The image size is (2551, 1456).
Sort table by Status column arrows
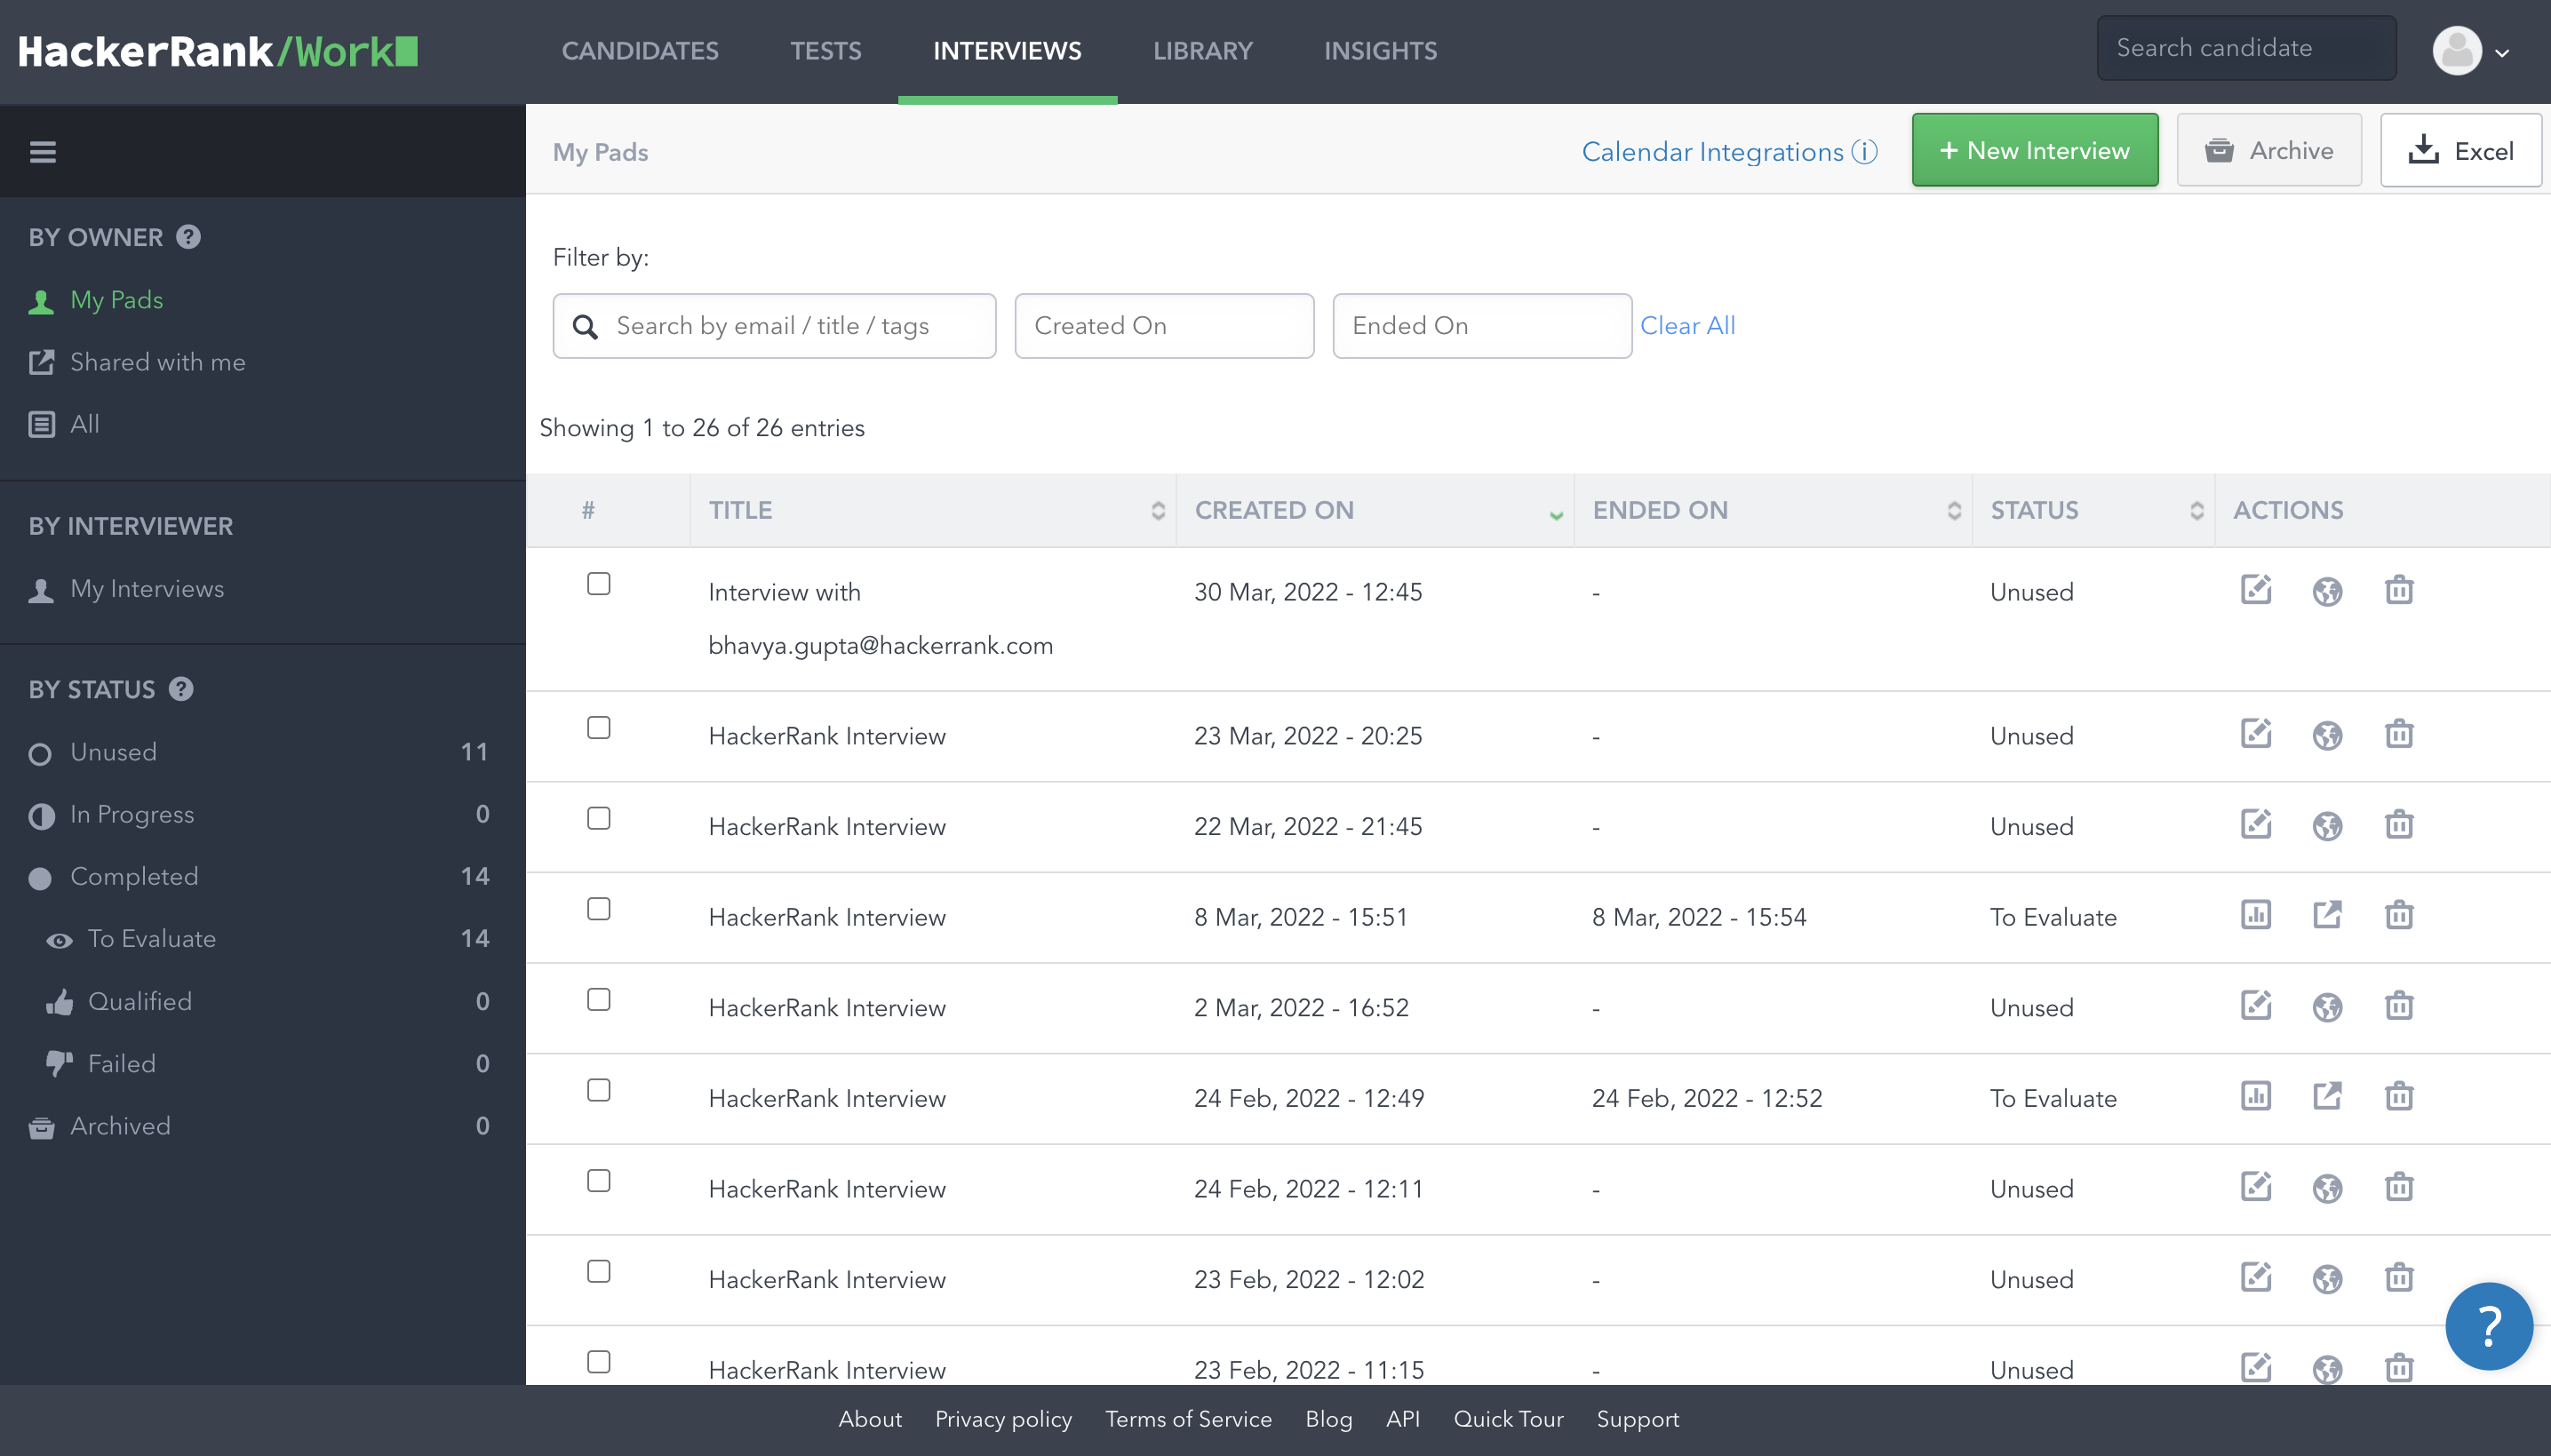click(2196, 510)
